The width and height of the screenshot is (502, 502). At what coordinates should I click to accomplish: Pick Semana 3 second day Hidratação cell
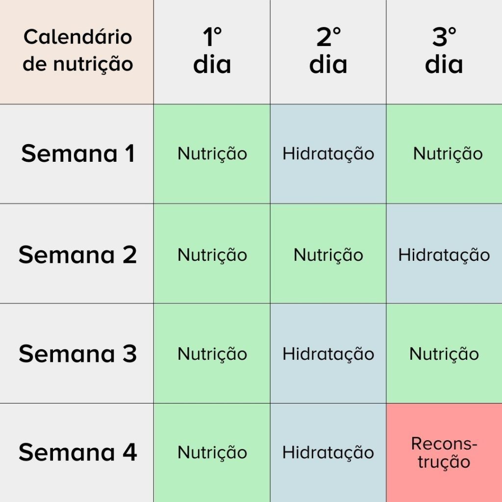(328, 353)
